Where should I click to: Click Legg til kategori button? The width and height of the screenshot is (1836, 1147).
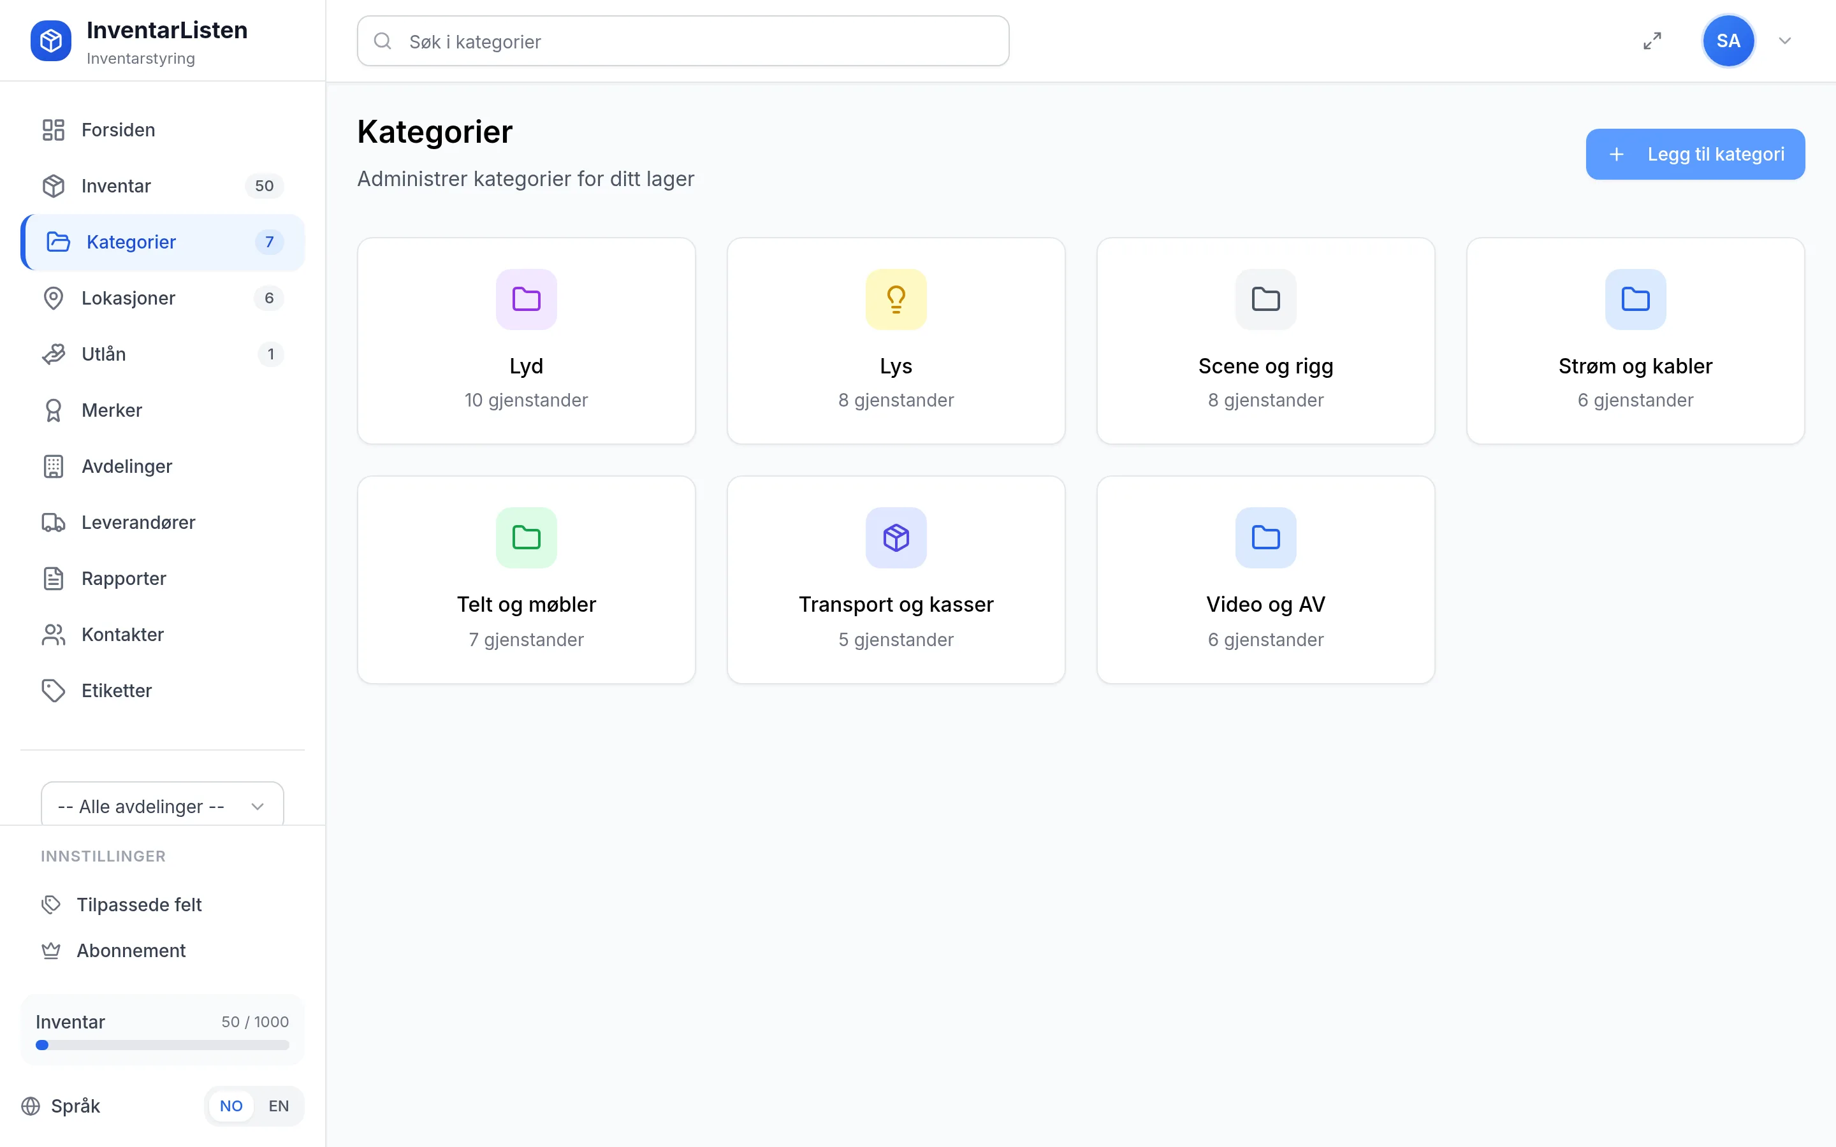pyautogui.click(x=1695, y=154)
